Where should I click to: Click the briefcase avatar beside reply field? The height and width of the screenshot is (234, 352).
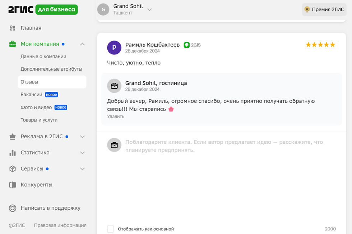tap(114, 145)
